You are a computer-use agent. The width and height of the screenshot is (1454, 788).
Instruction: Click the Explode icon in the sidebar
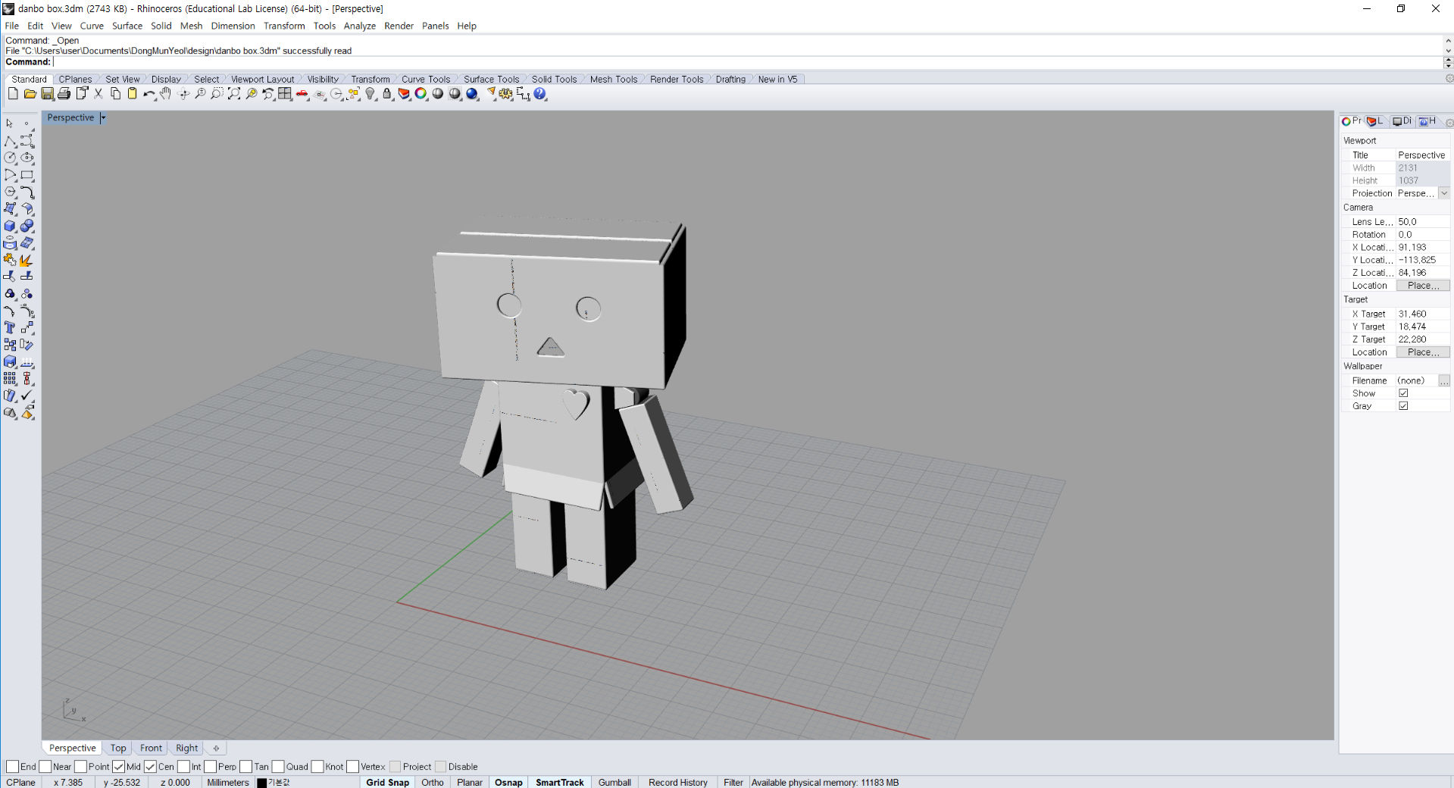click(x=27, y=260)
